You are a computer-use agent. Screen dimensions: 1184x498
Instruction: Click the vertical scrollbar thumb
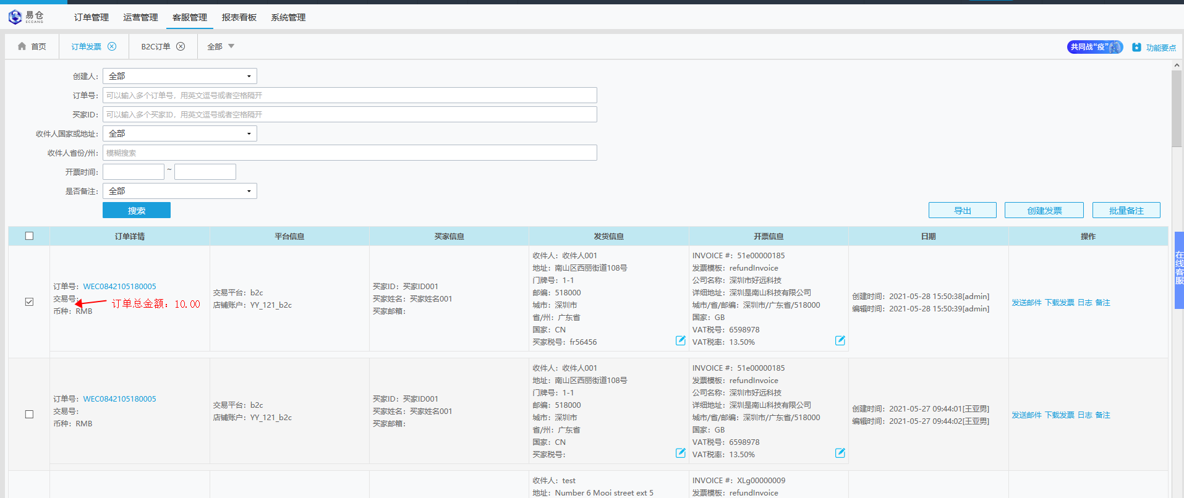tap(1177, 108)
